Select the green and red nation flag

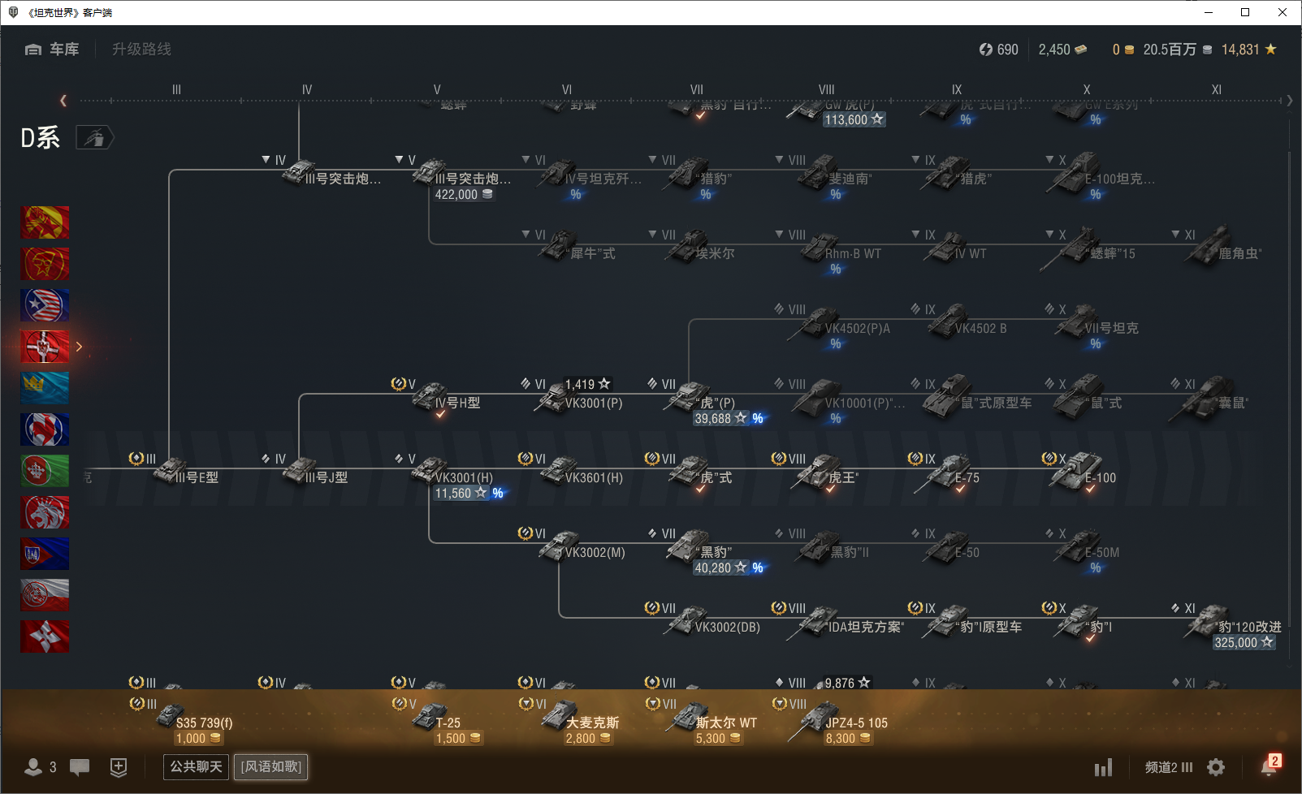(45, 471)
